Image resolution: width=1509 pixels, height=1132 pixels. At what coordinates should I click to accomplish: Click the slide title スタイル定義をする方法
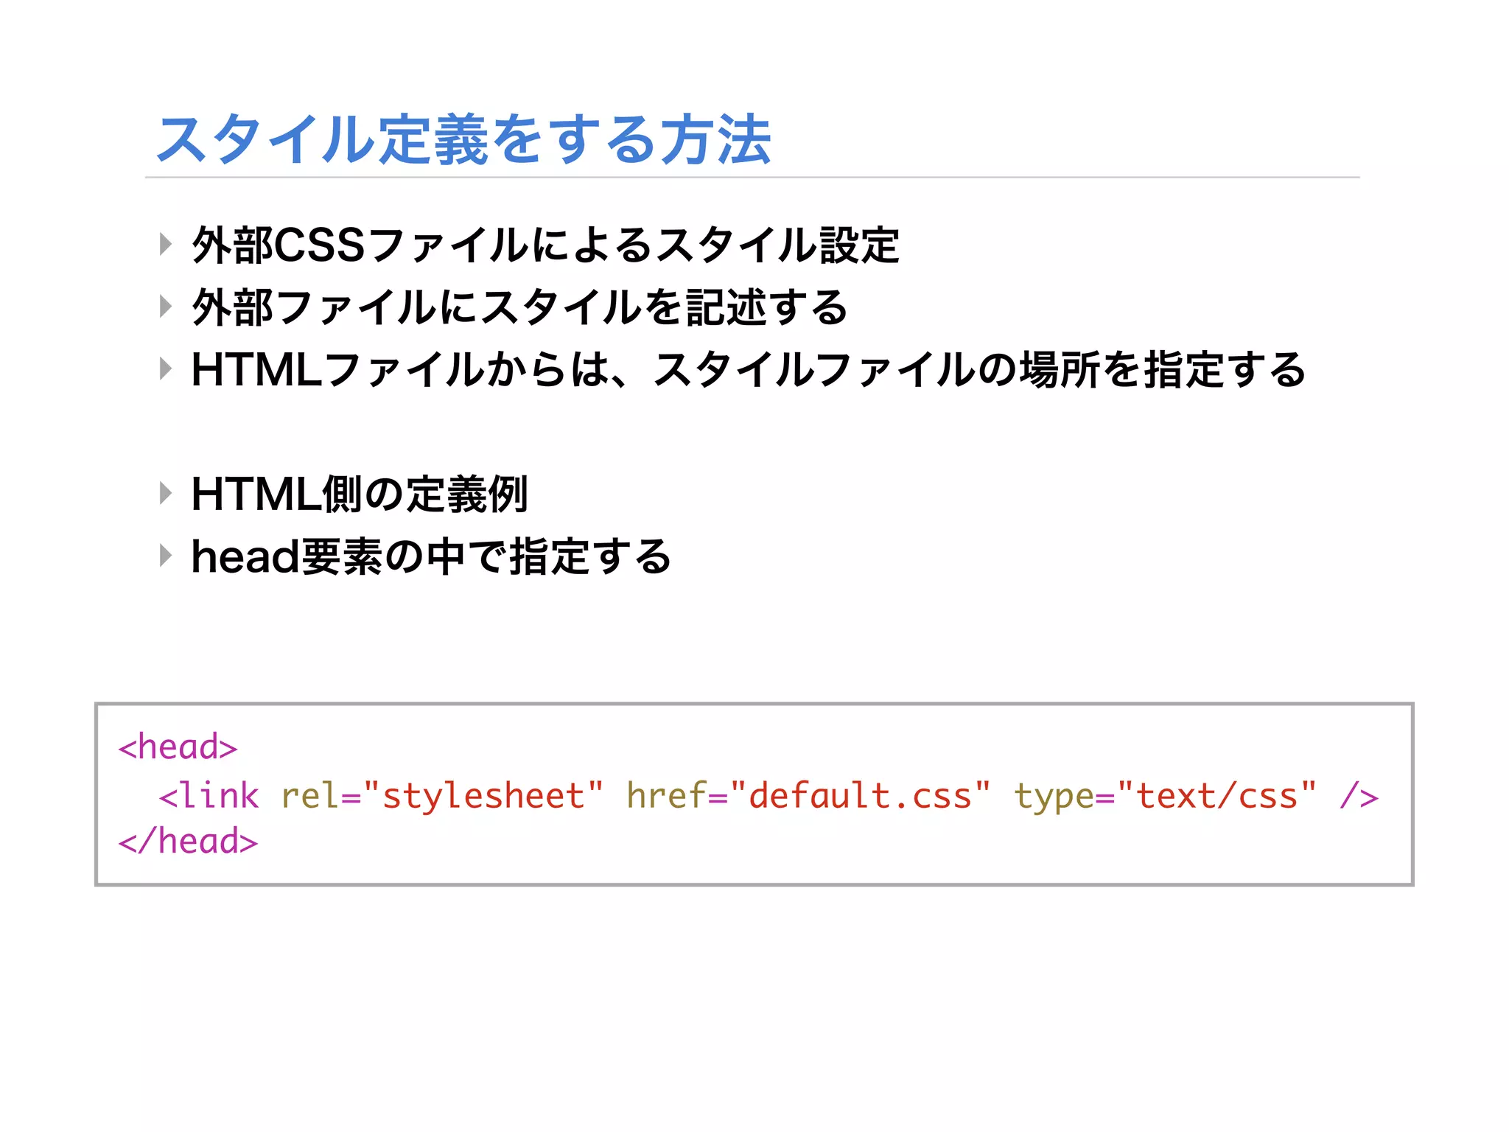coord(464,139)
